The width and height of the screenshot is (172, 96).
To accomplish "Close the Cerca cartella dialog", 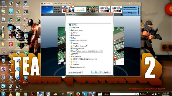I will point(110,14).
